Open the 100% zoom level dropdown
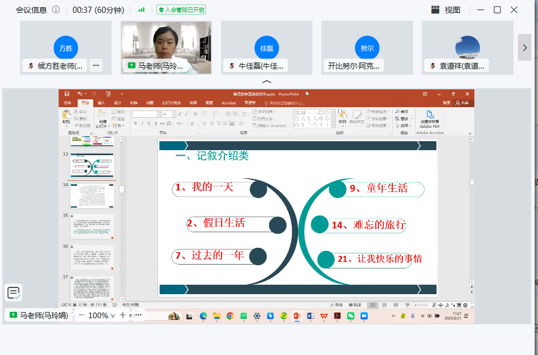The image size is (538, 355). click(x=102, y=315)
